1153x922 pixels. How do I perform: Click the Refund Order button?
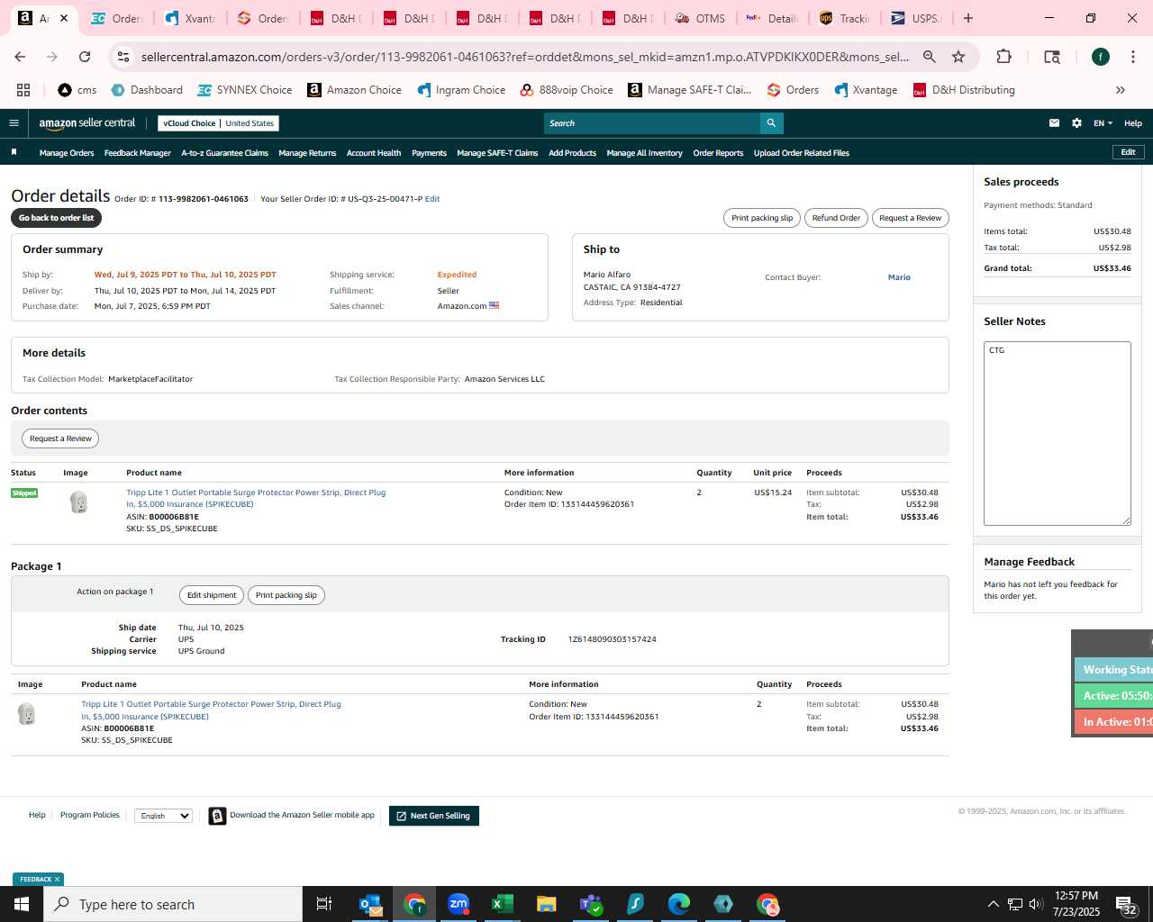(x=836, y=218)
